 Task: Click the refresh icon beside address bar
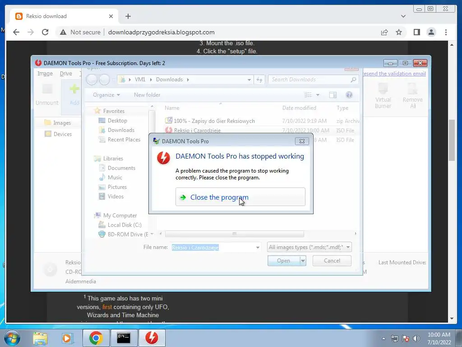point(259,80)
